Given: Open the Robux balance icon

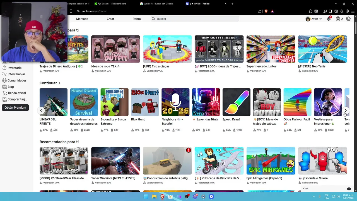Looking at the screenshot, I should click(338, 19).
